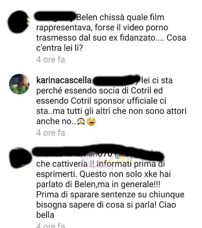Open the blacked-out avatar of the first commenter
The image size is (202, 228).
[x=19, y=22]
